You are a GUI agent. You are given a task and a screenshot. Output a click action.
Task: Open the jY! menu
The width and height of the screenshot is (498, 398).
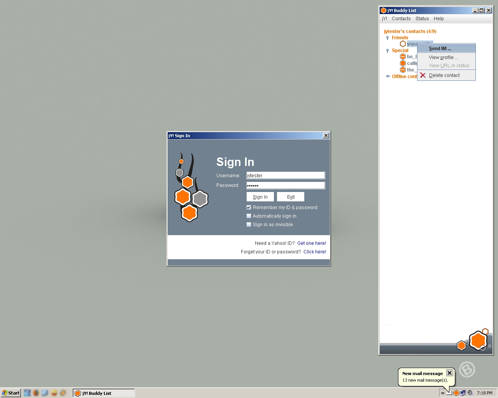pyautogui.click(x=384, y=19)
